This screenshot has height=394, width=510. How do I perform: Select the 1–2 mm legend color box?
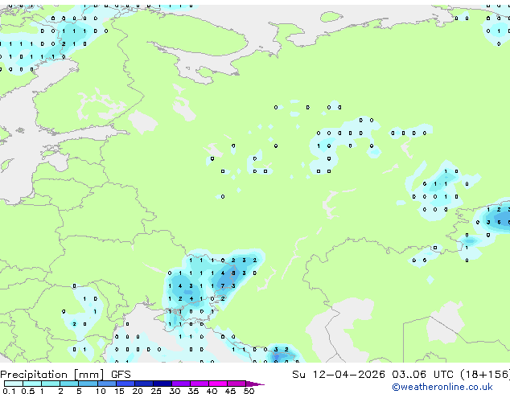pyautogui.click(x=51, y=384)
